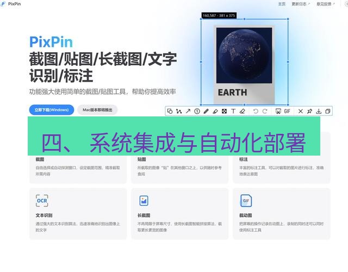Image resolution: width=348 pixels, height=272 pixels.
Task: Click the 截动图 card title
Action: click(x=245, y=215)
